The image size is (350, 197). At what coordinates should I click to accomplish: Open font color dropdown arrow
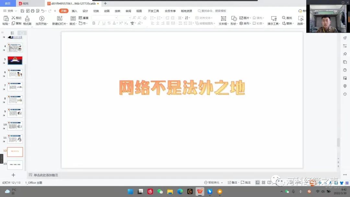click(117, 23)
